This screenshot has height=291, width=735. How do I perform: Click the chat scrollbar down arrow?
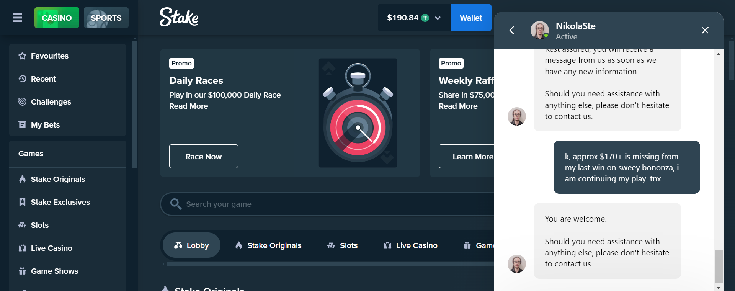click(x=719, y=288)
